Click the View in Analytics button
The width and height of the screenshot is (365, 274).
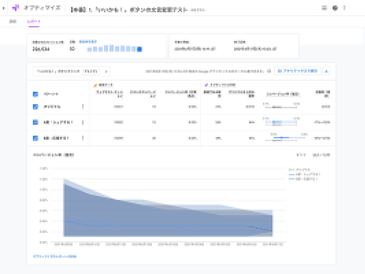pos(297,71)
